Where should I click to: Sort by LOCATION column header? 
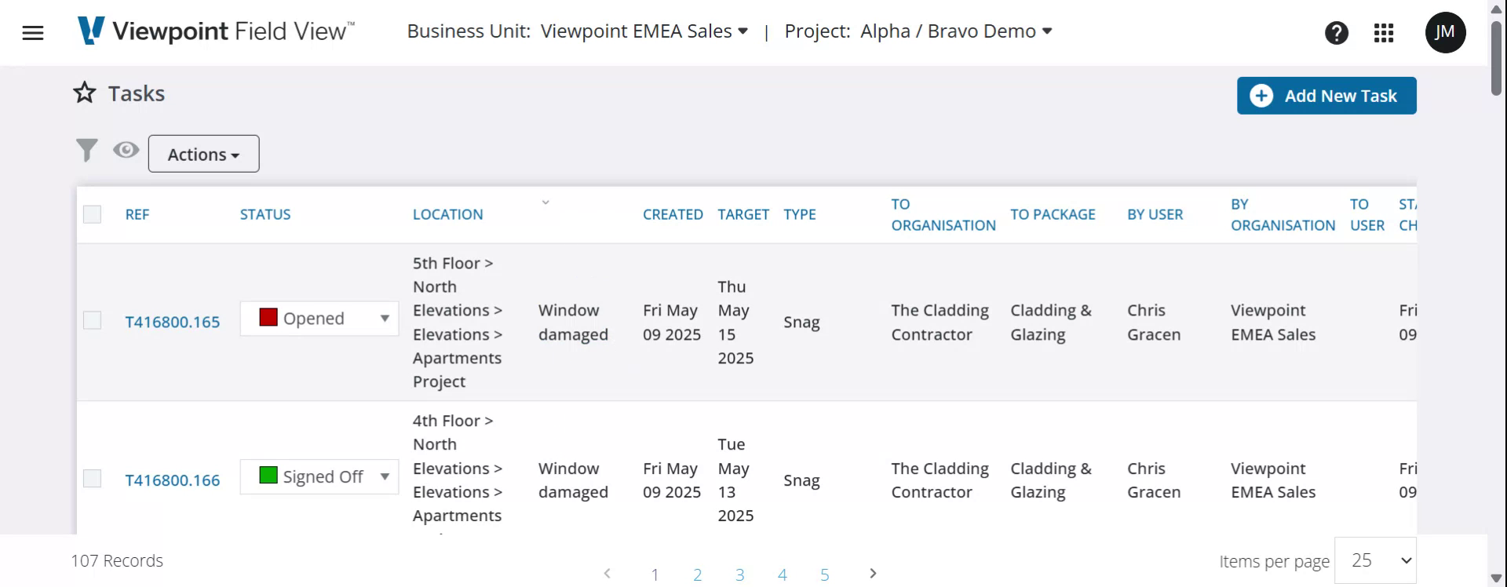pos(448,214)
